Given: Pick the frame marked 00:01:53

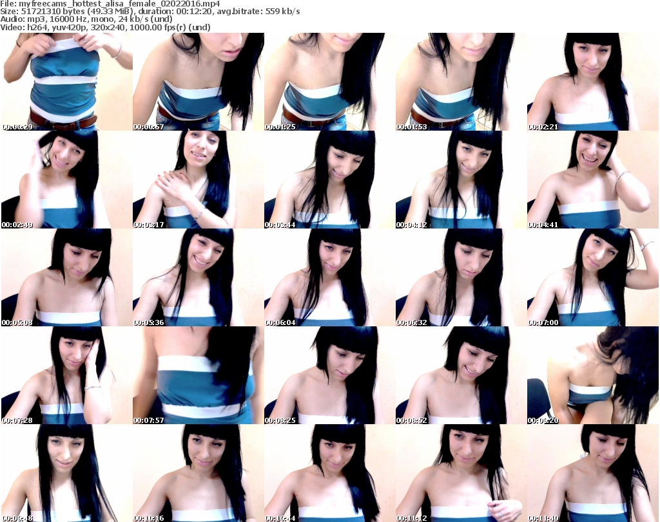Looking at the screenshot, I should (461, 82).
